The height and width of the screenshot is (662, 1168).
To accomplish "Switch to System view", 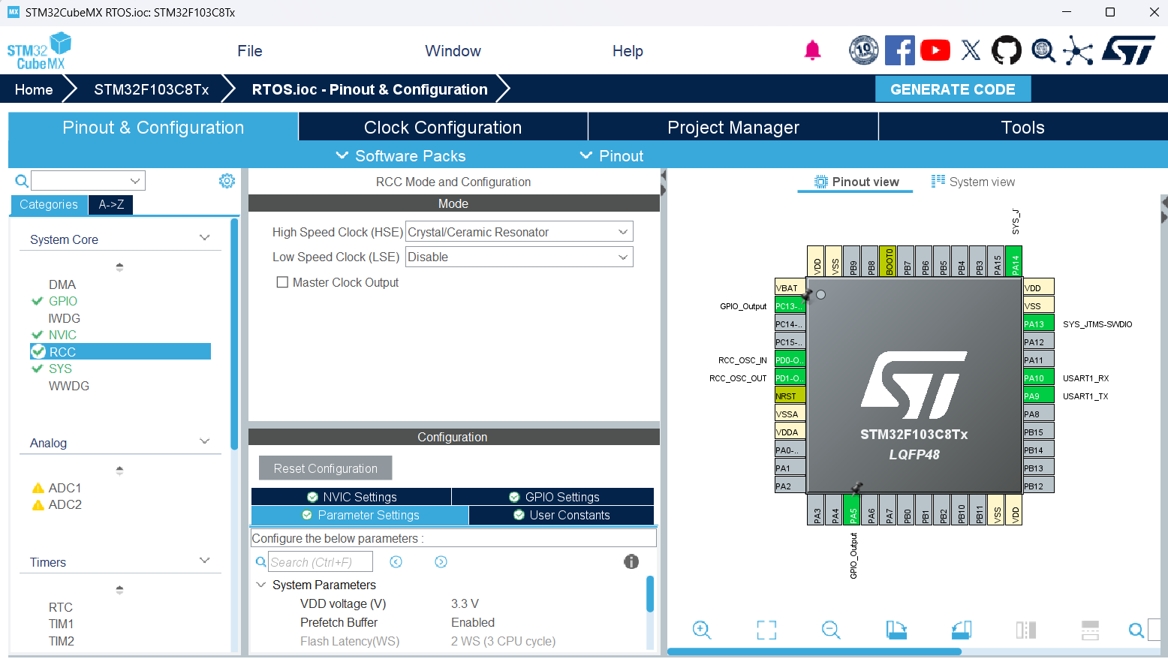I will click(x=973, y=182).
